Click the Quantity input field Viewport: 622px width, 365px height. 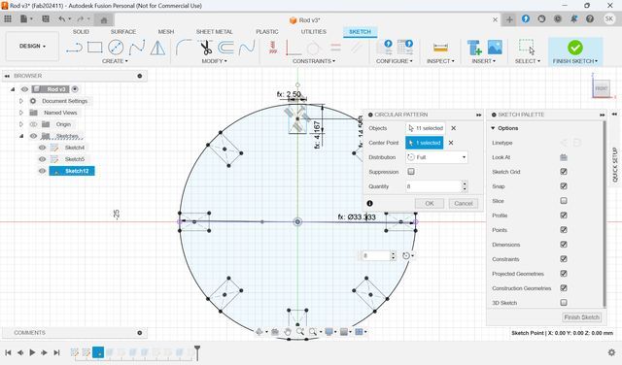pos(433,186)
